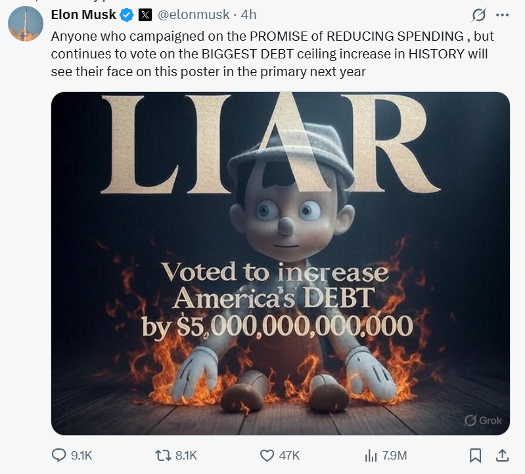The image size is (525, 474).
Task: Click the 9.1K replies count
Action: click(81, 455)
